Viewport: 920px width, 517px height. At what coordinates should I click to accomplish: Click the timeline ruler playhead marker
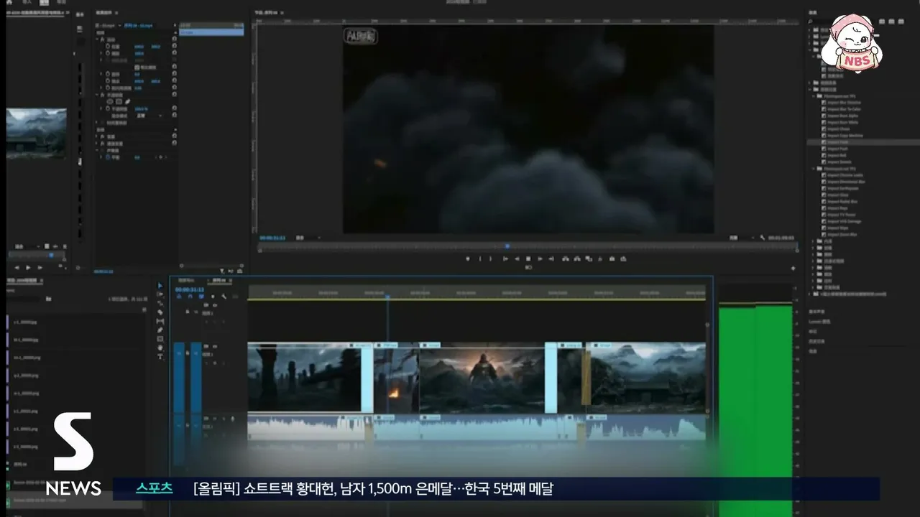[387, 295]
